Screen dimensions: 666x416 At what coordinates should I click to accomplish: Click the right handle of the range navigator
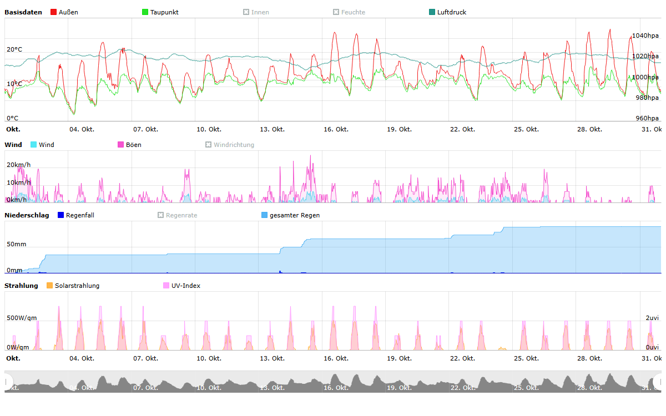coord(658,382)
